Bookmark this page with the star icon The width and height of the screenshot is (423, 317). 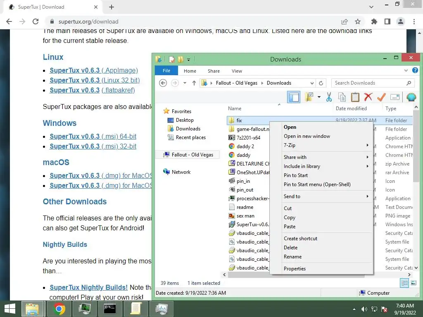358,21
